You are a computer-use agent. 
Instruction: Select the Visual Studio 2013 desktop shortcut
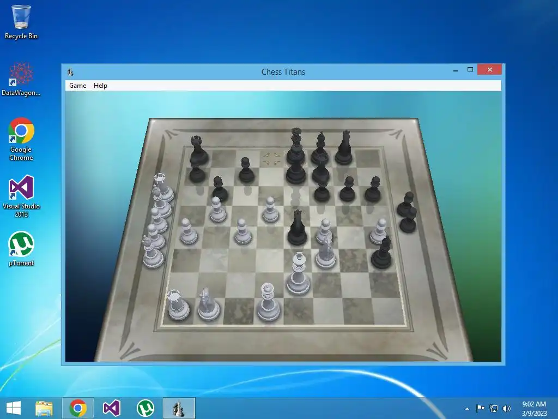(21, 196)
